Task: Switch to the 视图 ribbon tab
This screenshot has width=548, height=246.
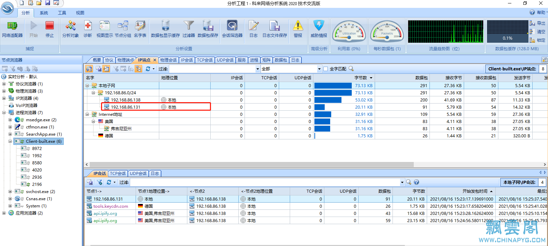Action: tap(80, 13)
